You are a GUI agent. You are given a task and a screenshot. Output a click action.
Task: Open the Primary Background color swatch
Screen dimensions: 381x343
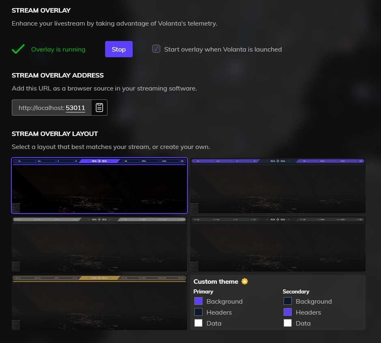tap(198, 301)
